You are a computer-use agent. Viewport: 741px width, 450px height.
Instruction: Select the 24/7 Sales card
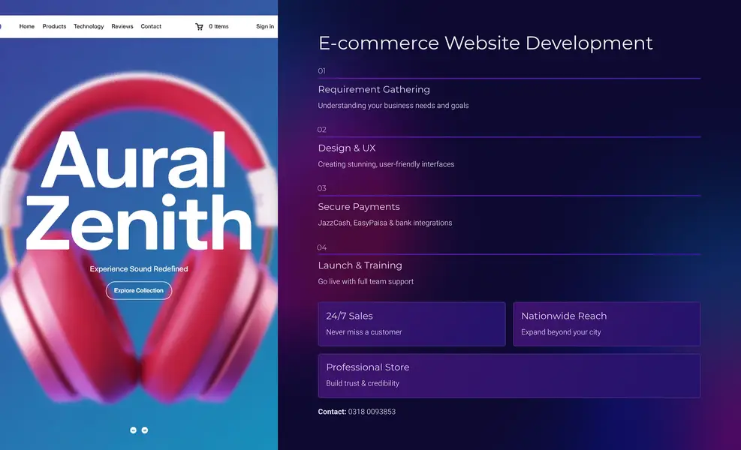click(411, 324)
